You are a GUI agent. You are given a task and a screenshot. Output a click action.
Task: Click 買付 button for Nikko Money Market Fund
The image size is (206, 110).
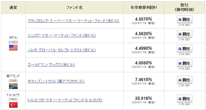click(185, 34)
